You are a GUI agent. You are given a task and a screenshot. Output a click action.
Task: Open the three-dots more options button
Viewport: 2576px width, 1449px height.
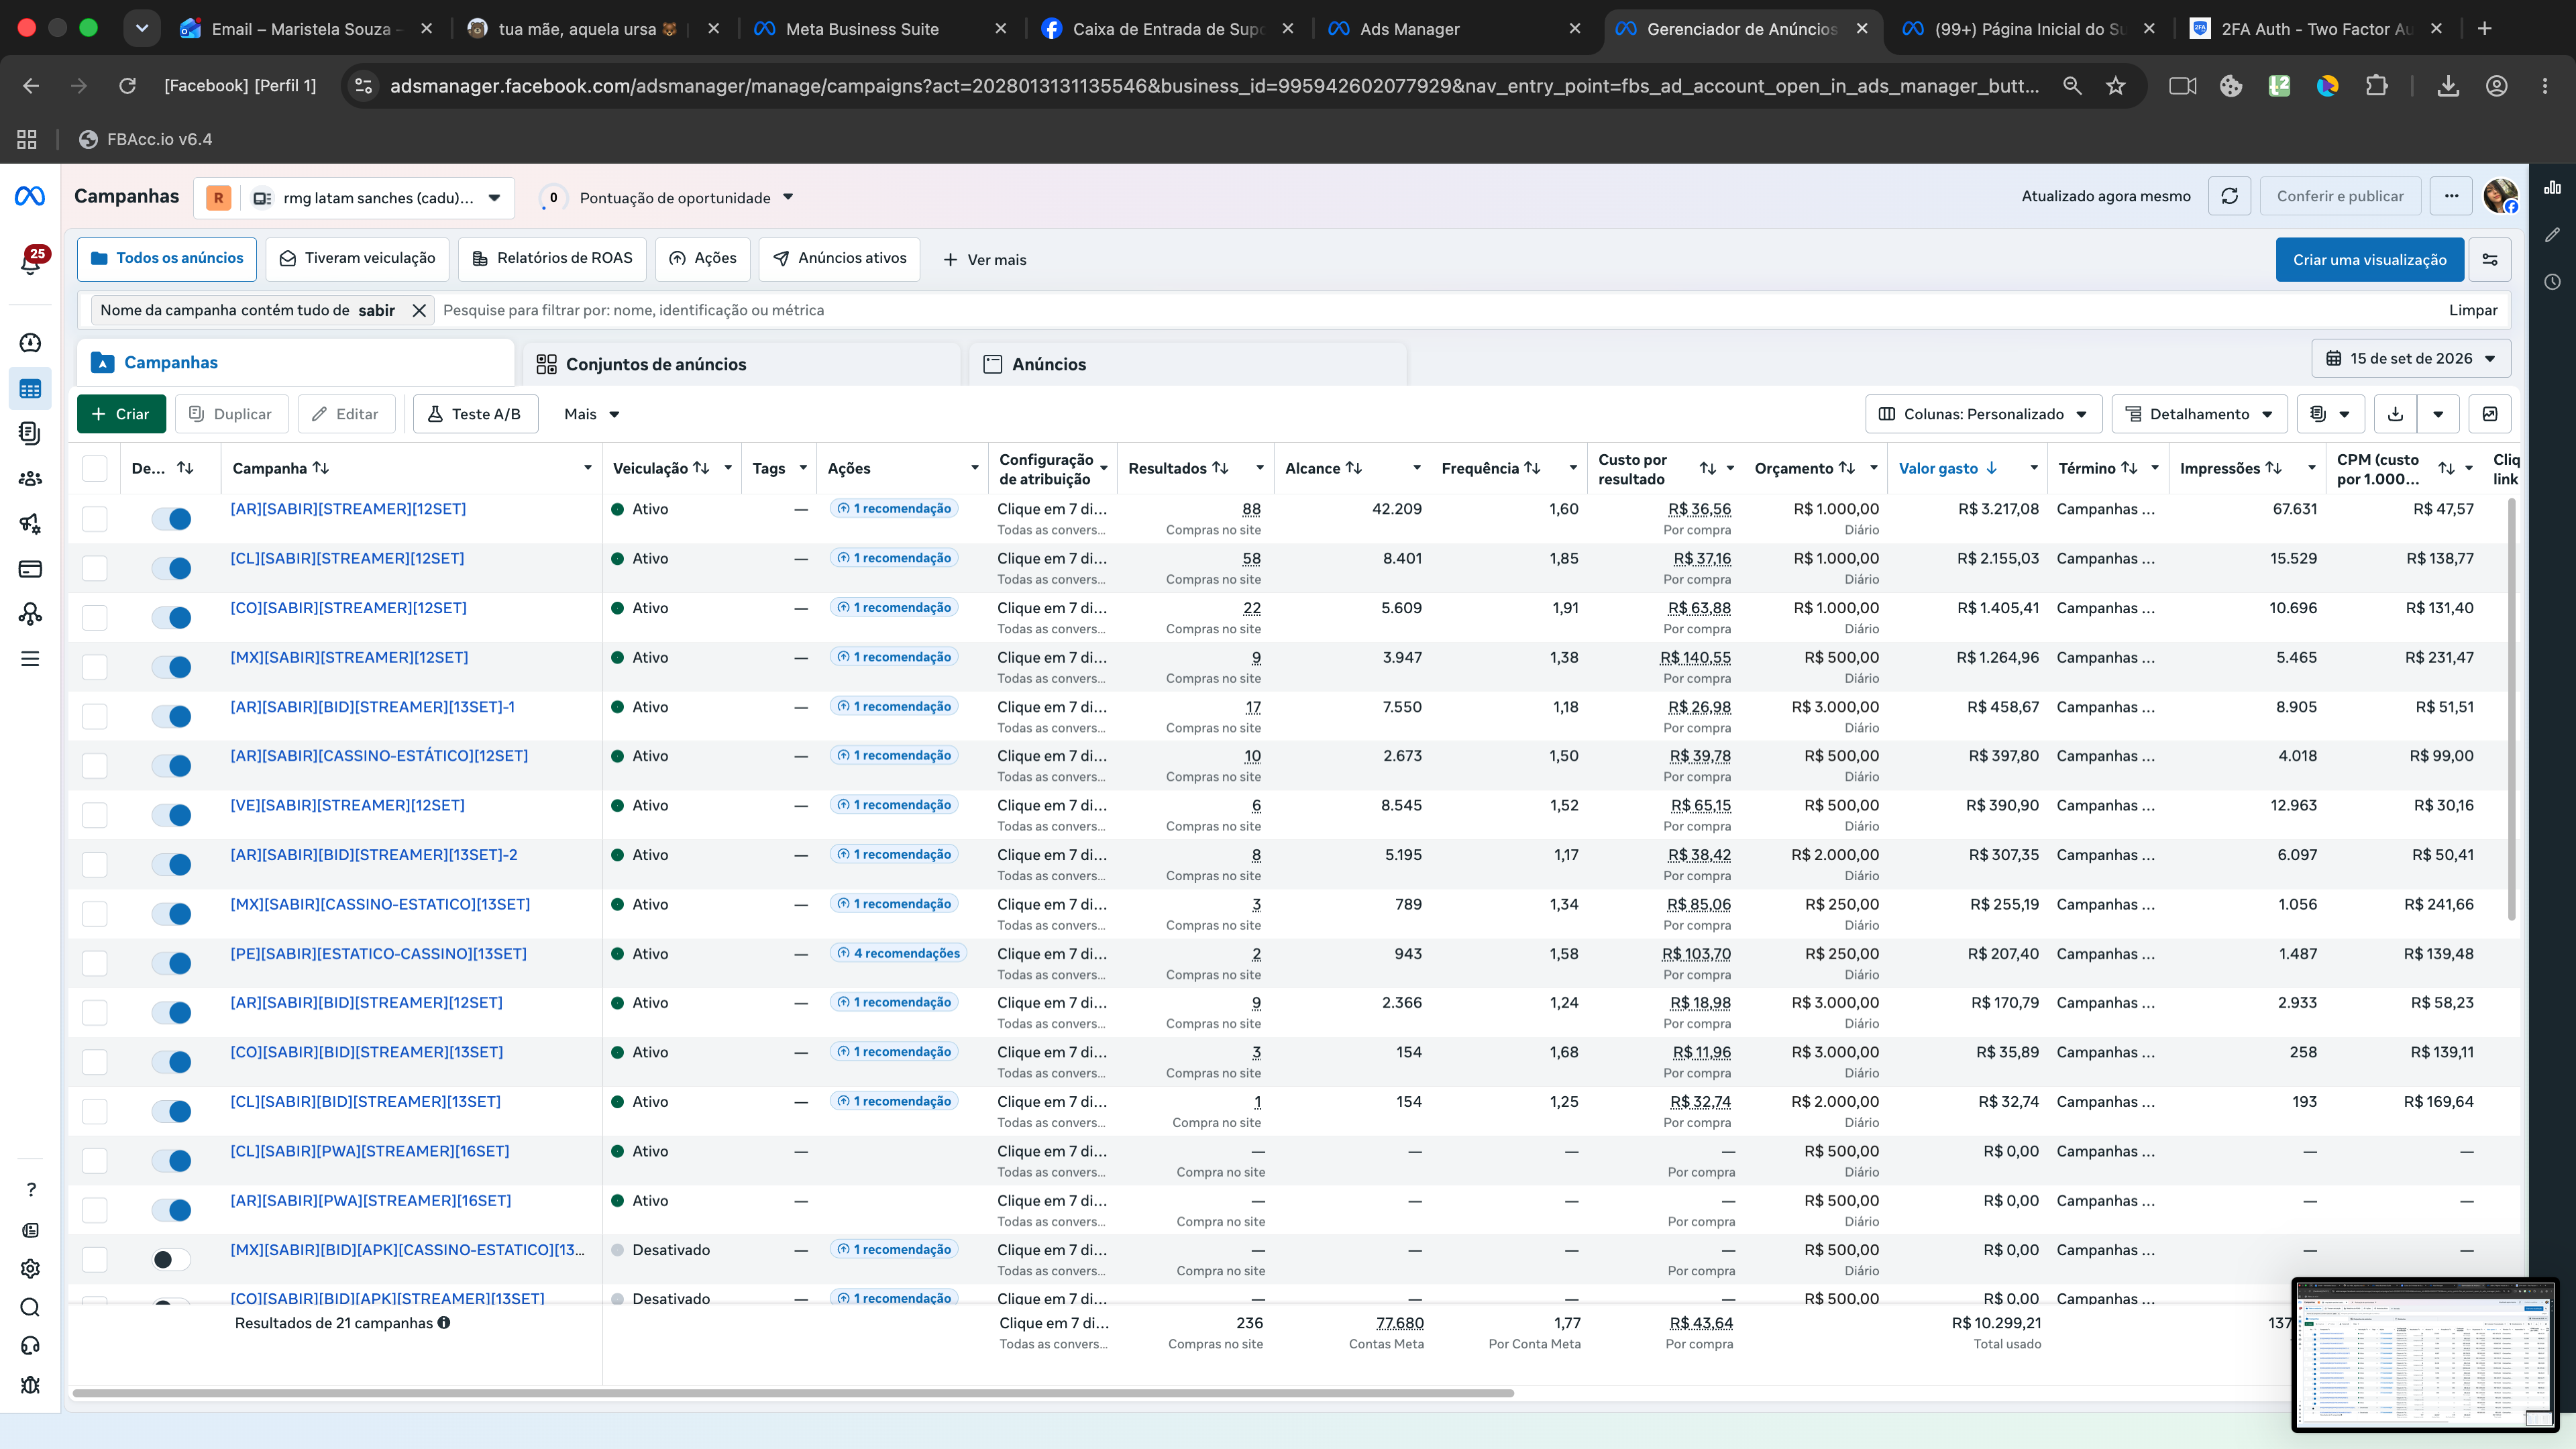(2451, 196)
